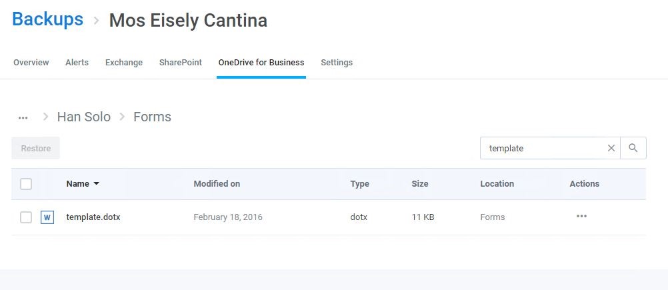Viewport: 668px width, 290px height.
Task: Click the Restore button
Action: click(x=36, y=148)
